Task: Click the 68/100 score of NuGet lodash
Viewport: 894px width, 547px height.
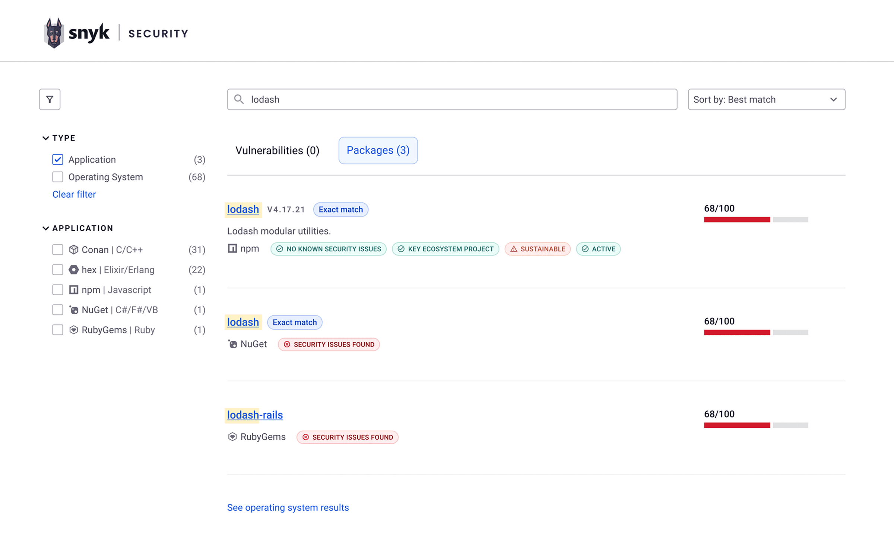Action: pyautogui.click(x=719, y=321)
